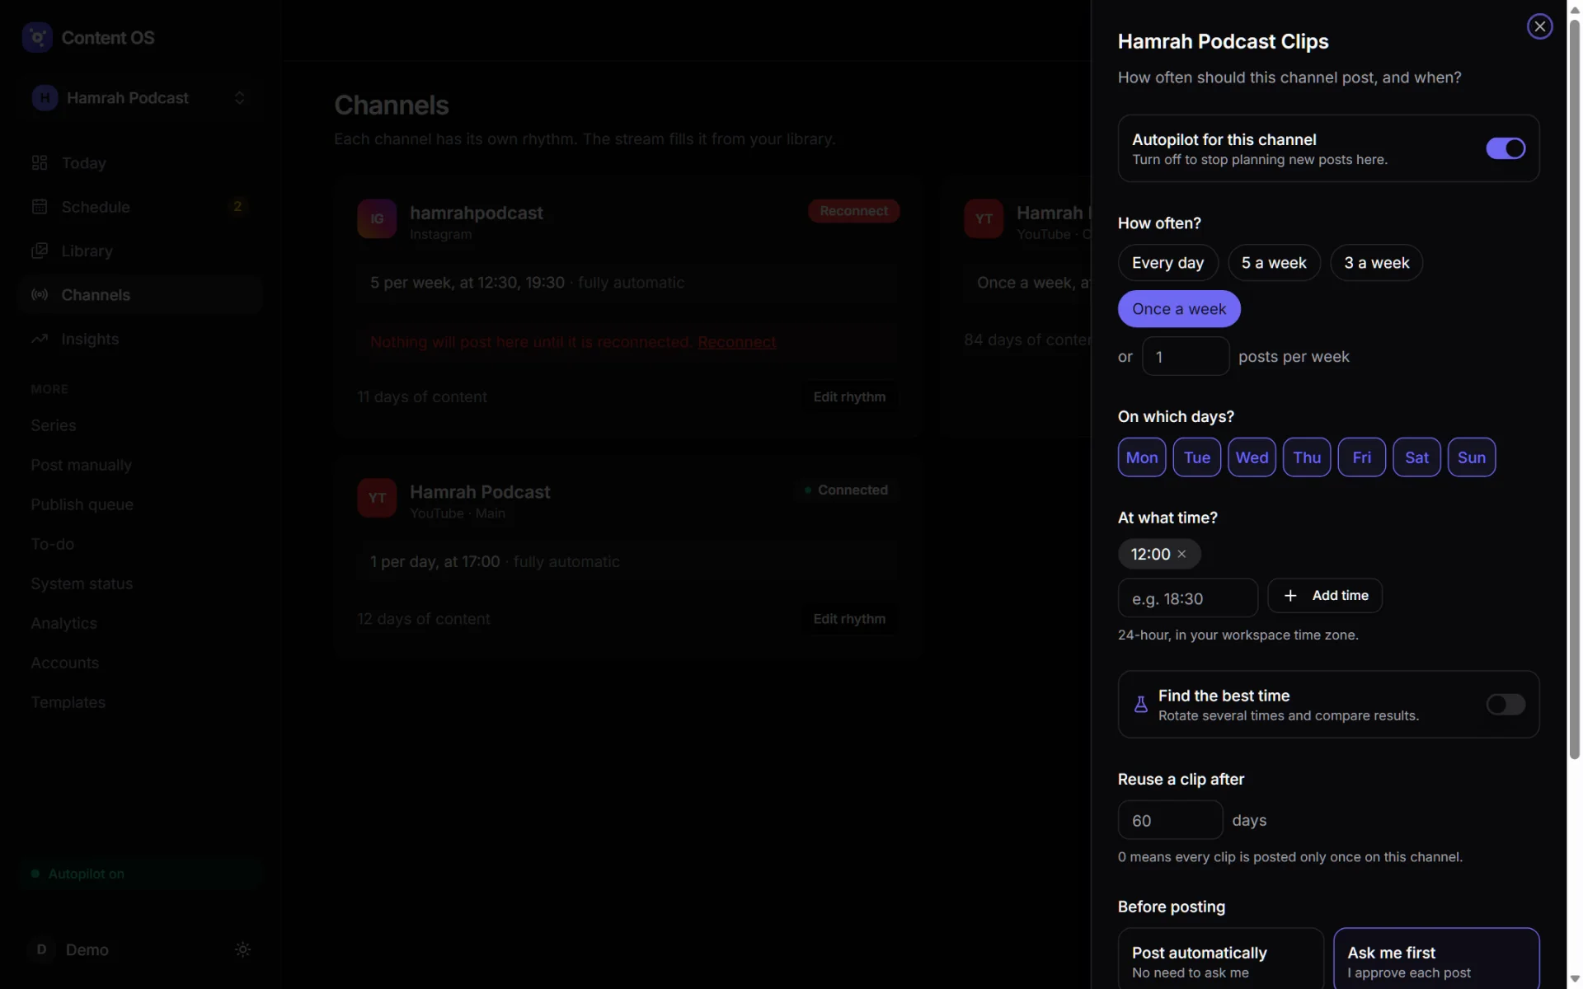Image resolution: width=1583 pixels, height=989 pixels.
Task: Click the YT avatar for Hamrah Podcast Main
Action: coord(377,498)
